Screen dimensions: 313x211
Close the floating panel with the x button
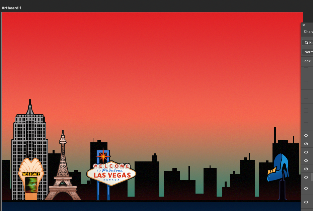click(x=304, y=25)
